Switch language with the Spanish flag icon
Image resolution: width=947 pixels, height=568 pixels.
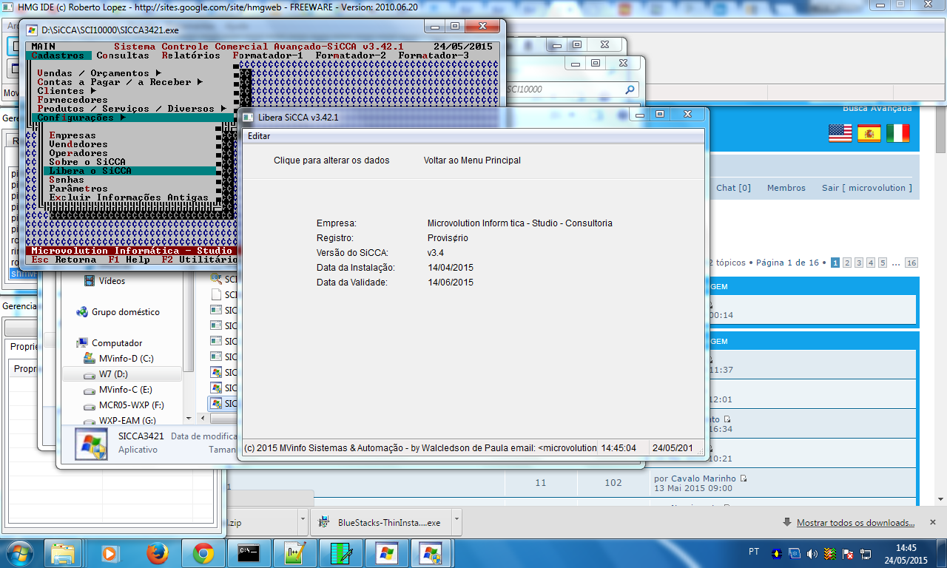[x=869, y=133]
